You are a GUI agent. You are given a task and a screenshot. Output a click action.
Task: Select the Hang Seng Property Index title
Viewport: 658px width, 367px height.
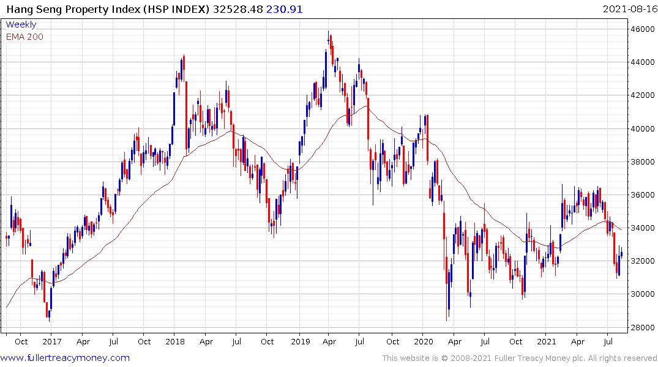[108, 9]
